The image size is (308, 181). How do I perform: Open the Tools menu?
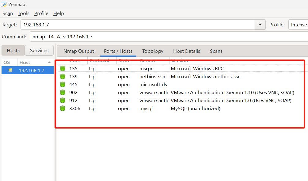click(24, 13)
